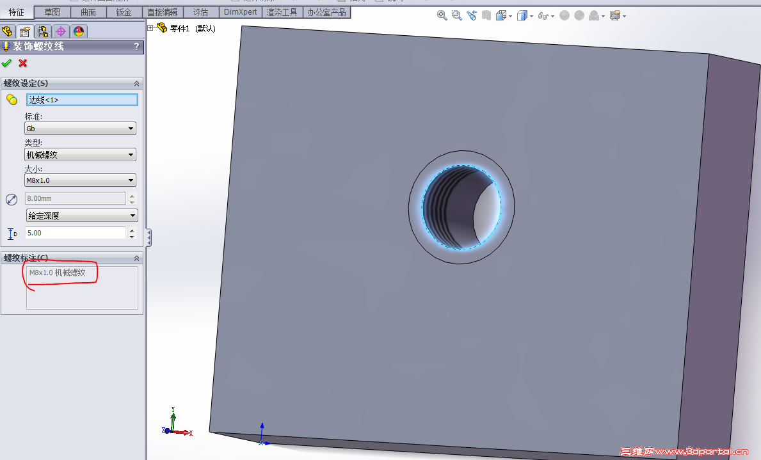Select the 零件1 (默认) tree item
This screenshot has height=460, width=761.
click(193, 29)
